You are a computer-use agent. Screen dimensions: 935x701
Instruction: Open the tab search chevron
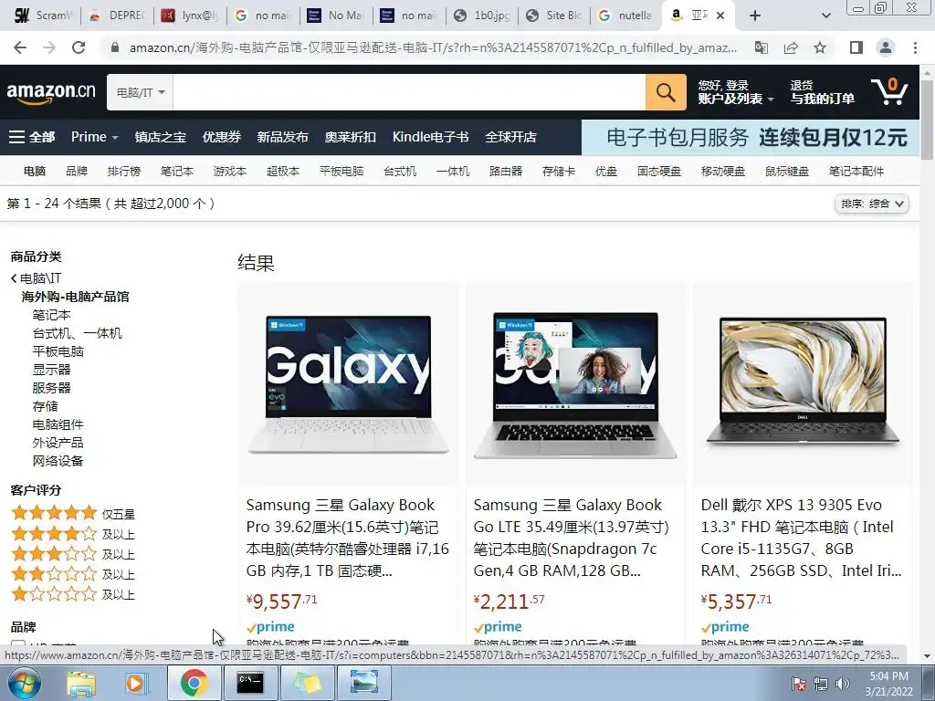point(825,16)
